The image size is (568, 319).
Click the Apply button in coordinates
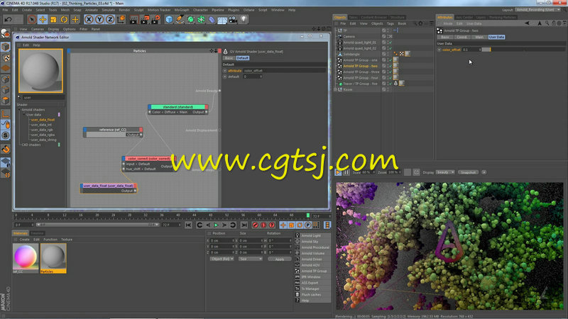[x=279, y=259]
